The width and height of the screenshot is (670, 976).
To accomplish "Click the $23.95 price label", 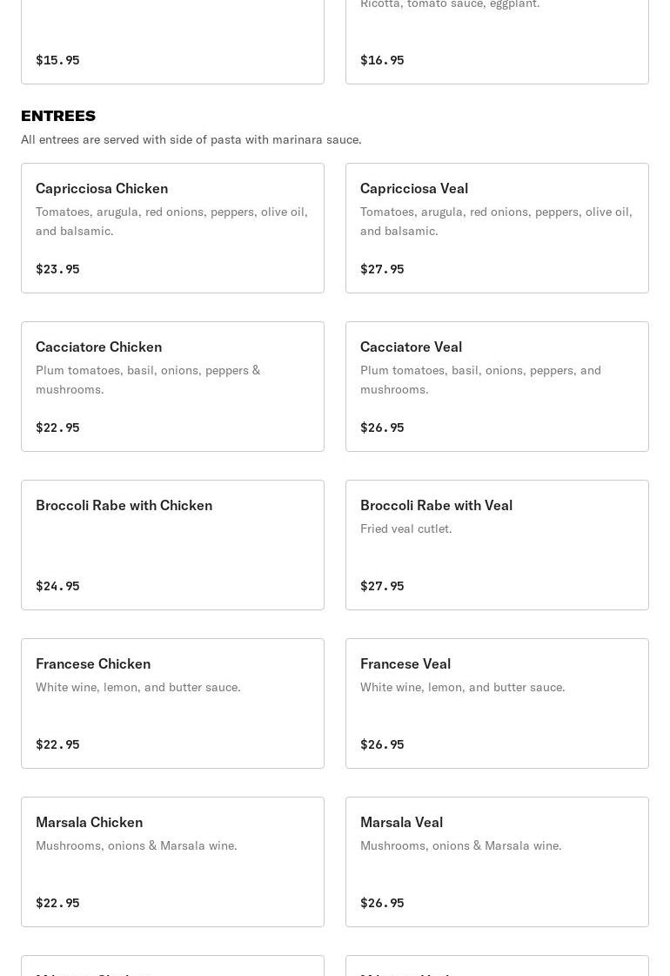I will 57,269.
